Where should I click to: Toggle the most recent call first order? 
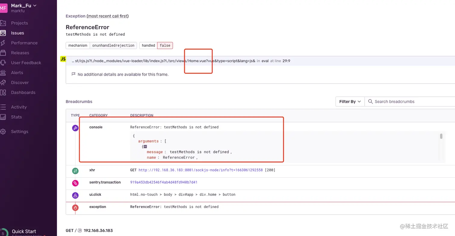[x=108, y=16]
